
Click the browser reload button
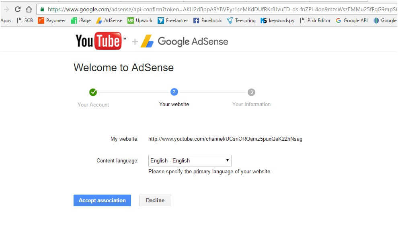[x=18, y=9]
